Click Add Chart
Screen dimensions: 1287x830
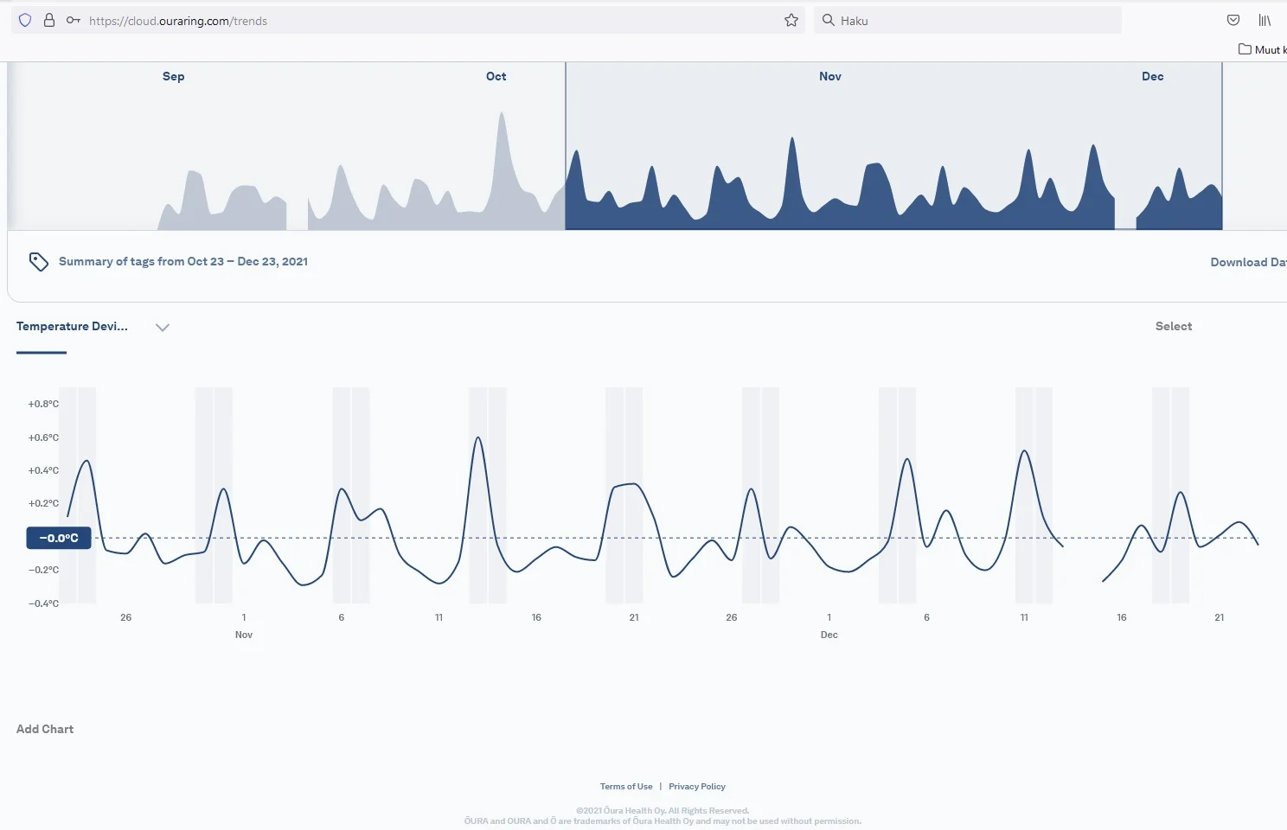[x=45, y=729]
